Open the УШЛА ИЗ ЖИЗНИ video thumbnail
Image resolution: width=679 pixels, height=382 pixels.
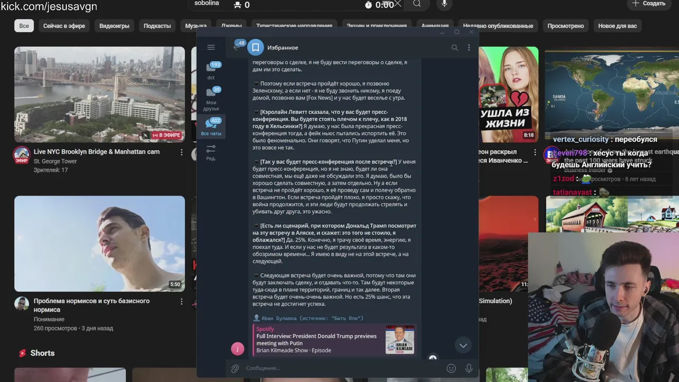(508, 94)
